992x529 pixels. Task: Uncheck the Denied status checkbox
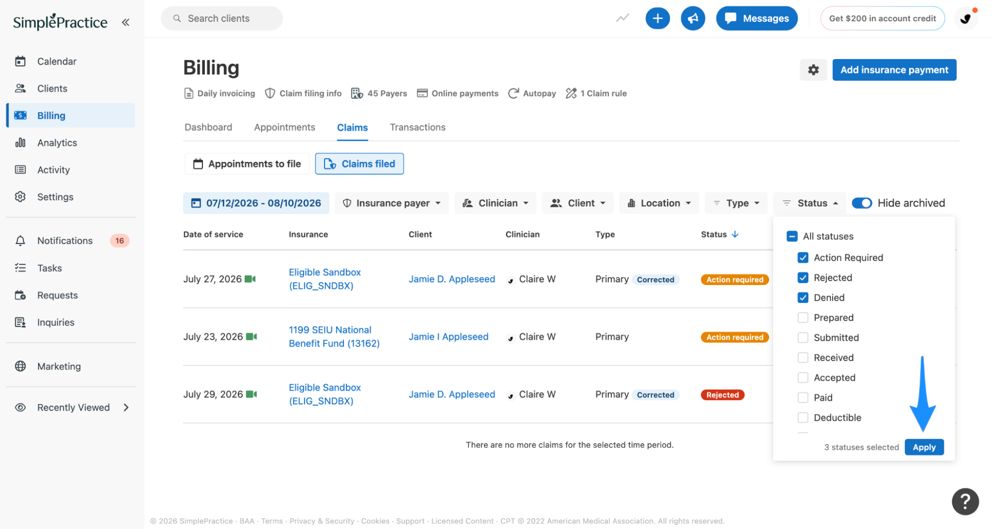point(803,297)
